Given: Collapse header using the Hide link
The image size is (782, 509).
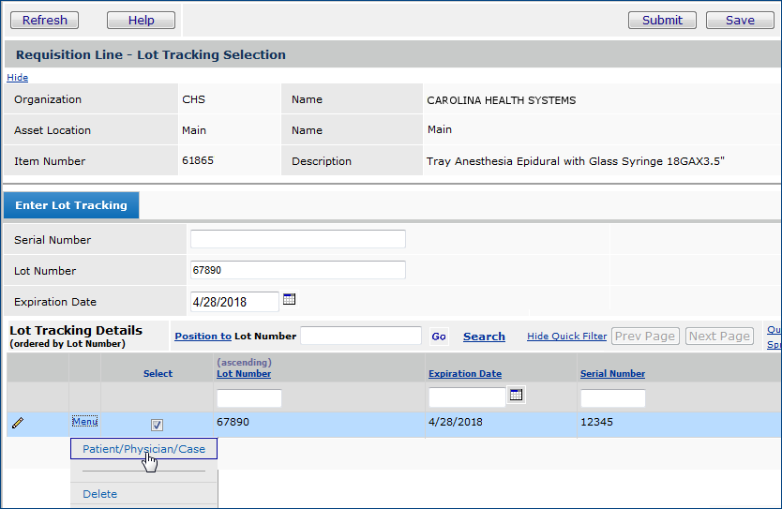Looking at the screenshot, I should pos(17,78).
